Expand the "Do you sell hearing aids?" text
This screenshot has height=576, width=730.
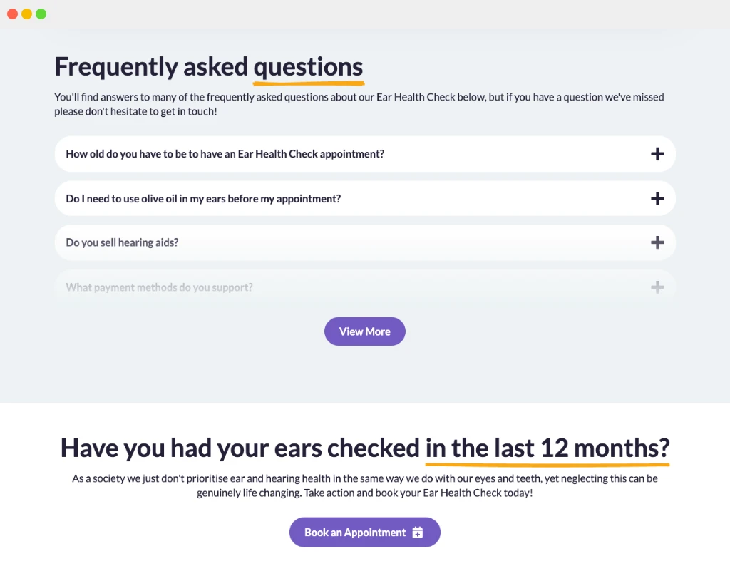coord(122,242)
